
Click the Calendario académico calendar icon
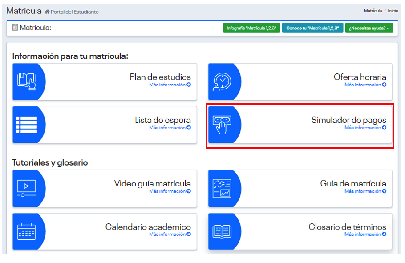26,231
